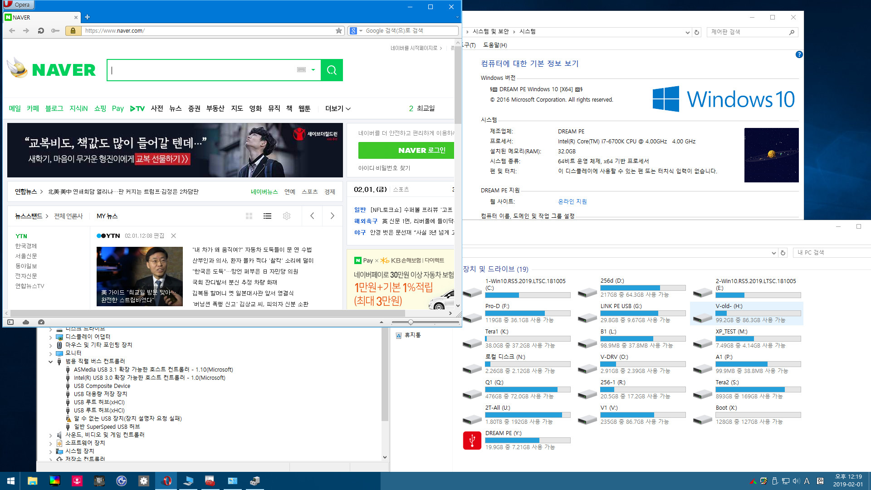The height and width of the screenshot is (490, 871).
Task: Click the 내 PC 검색 search field
Action: pyautogui.click(x=832, y=253)
